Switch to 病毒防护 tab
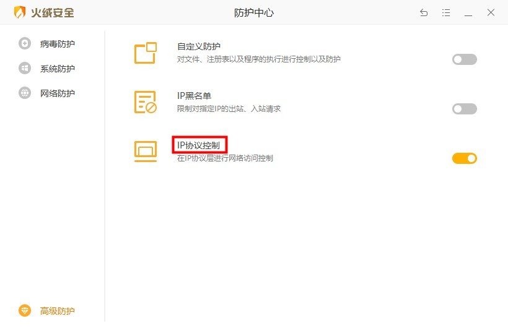The height and width of the screenshot is (334, 508). tap(58, 44)
